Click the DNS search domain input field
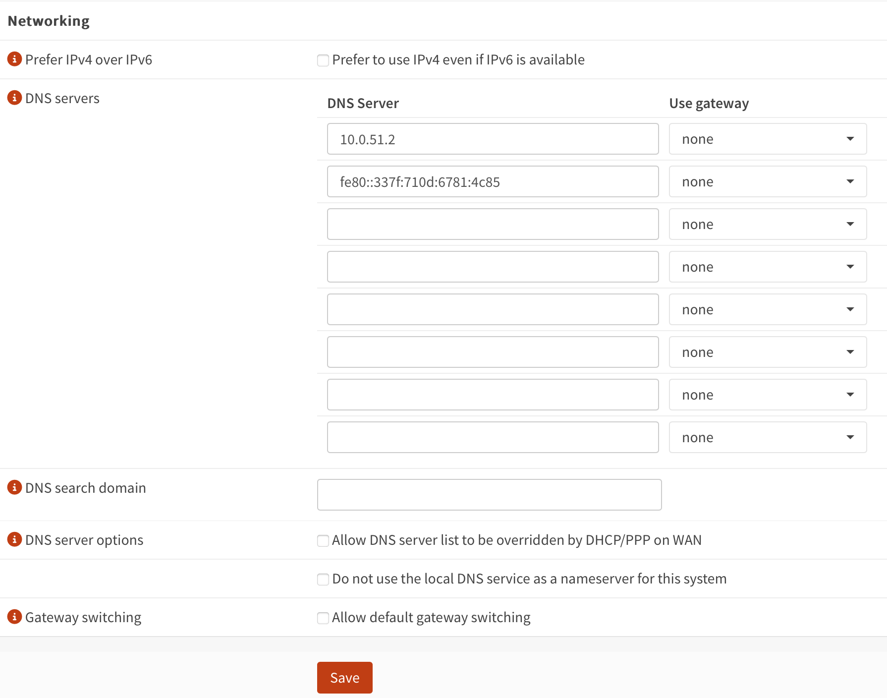Screen dimensions: 887x698 (489, 494)
